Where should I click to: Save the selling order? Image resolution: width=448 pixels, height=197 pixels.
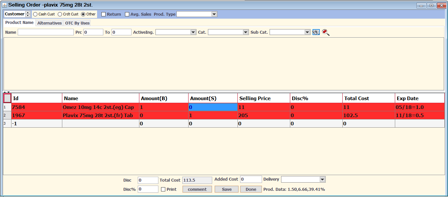pyautogui.click(x=227, y=189)
